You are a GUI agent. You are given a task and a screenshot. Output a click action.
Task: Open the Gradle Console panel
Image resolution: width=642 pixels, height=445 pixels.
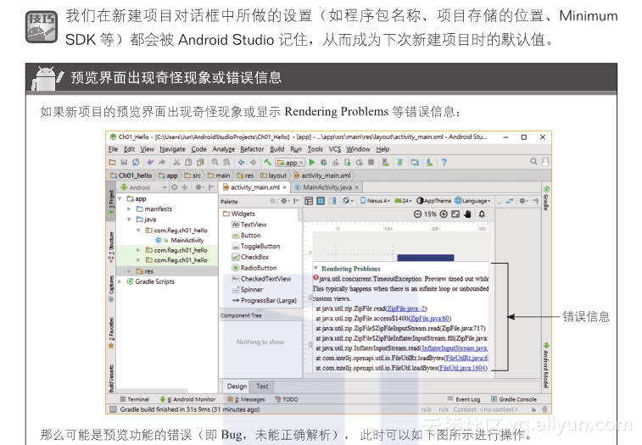(513, 399)
